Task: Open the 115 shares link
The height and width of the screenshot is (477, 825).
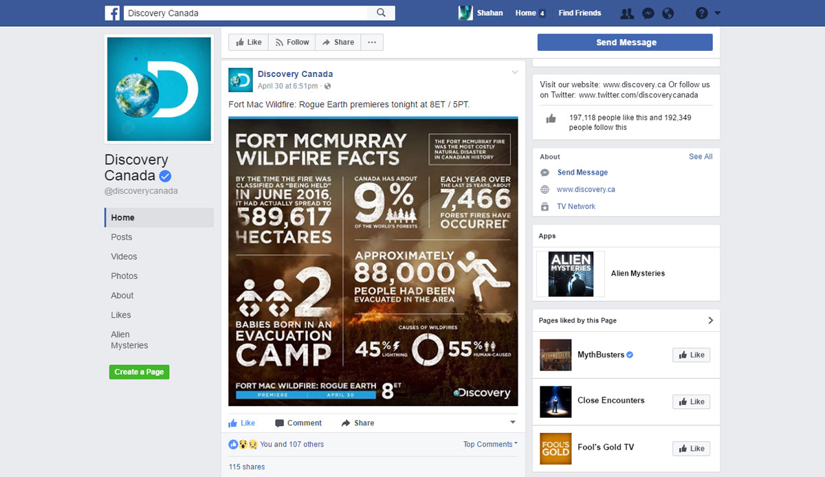Action: (247, 467)
